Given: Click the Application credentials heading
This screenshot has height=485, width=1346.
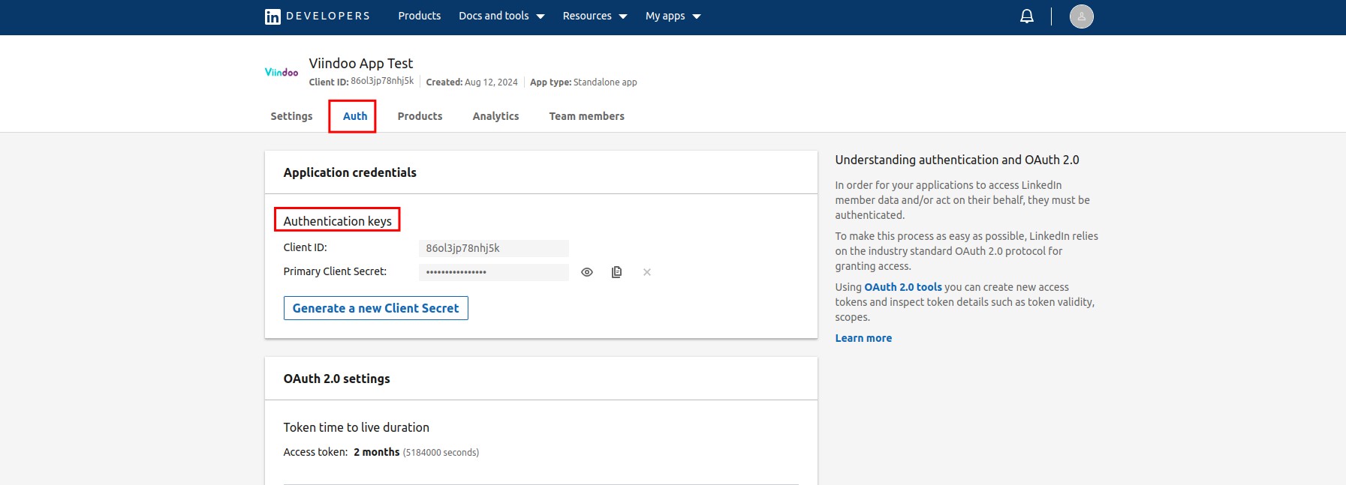Looking at the screenshot, I should coord(350,172).
